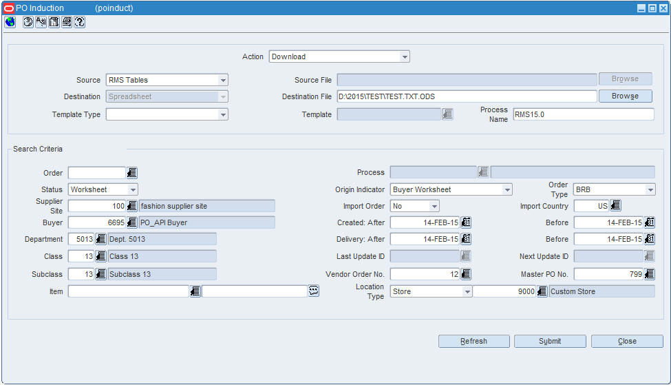Open the Status dropdown showing Worksheet

click(133, 189)
